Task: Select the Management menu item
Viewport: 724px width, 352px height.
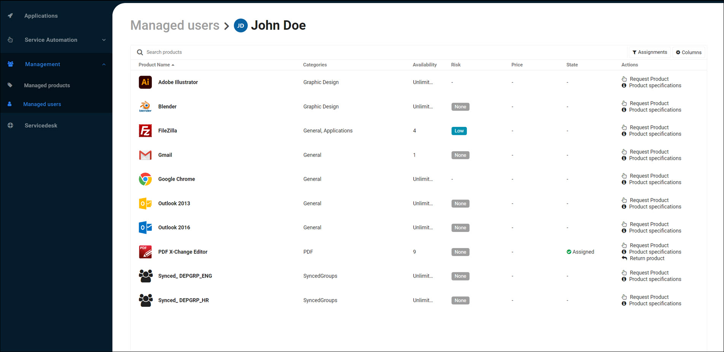Action: 43,64
